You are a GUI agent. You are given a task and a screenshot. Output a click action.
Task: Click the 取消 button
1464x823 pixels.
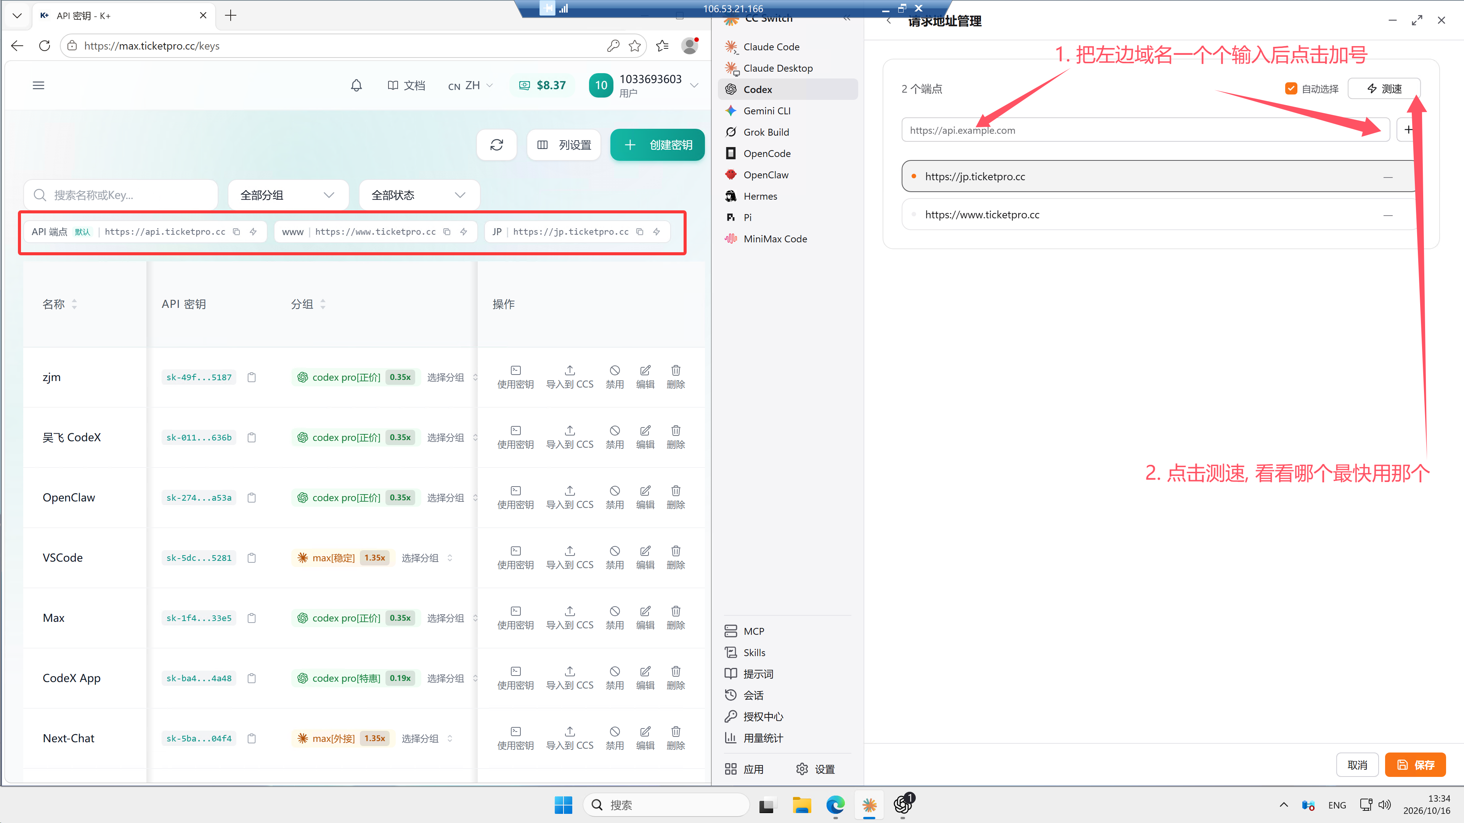tap(1357, 765)
